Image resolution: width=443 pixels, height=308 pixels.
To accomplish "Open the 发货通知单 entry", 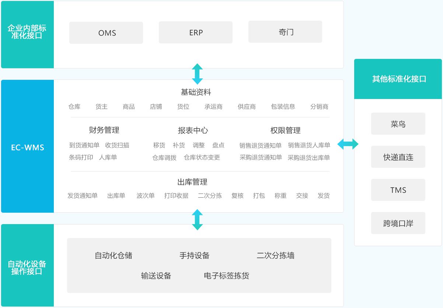I will pos(83,196).
